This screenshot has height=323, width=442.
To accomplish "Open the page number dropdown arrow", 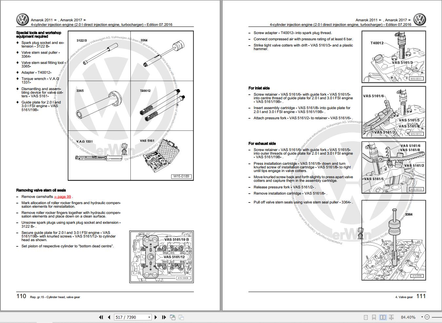I will [149, 317].
